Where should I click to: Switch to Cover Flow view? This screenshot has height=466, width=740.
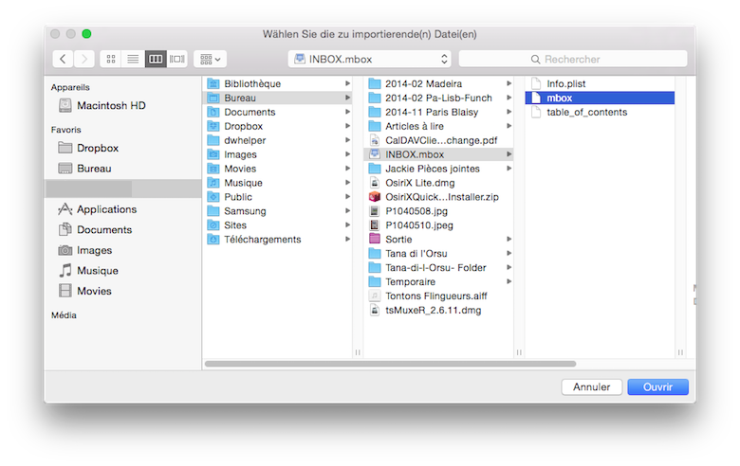point(177,59)
